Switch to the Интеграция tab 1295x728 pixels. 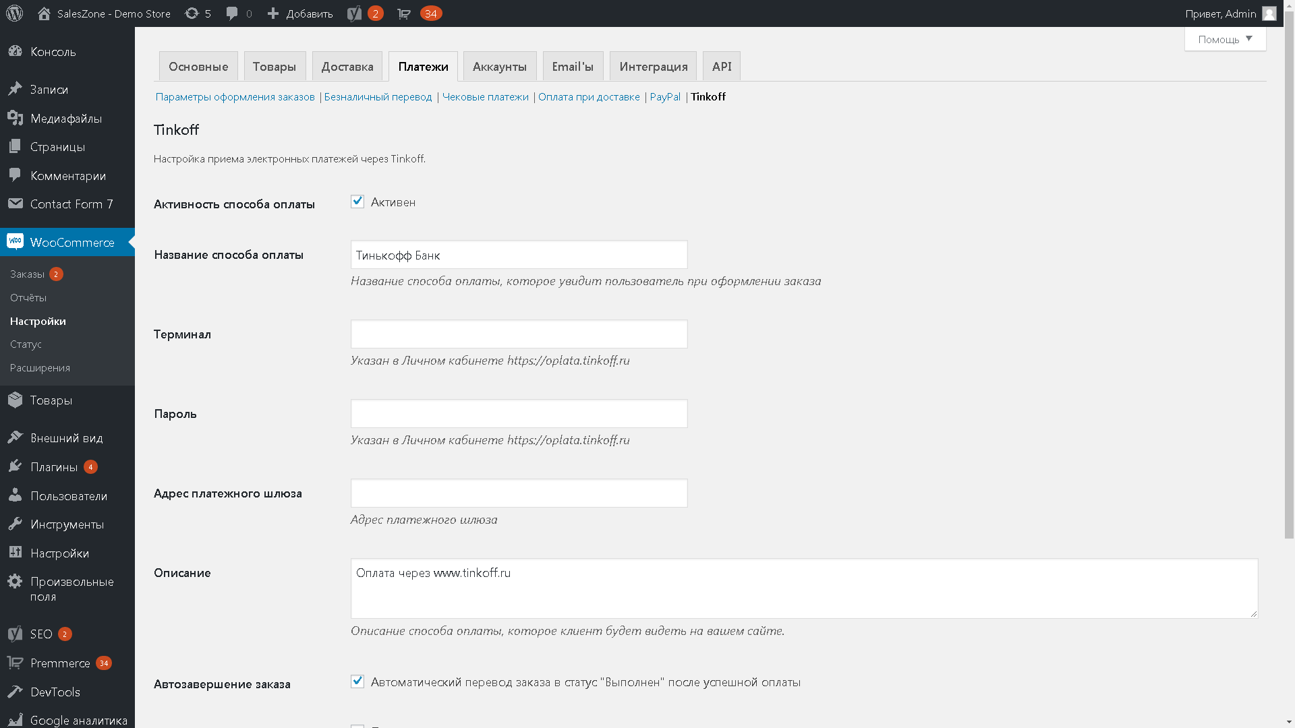pyautogui.click(x=654, y=66)
